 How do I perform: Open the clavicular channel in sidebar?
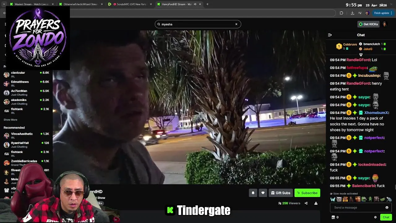(26, 74)
